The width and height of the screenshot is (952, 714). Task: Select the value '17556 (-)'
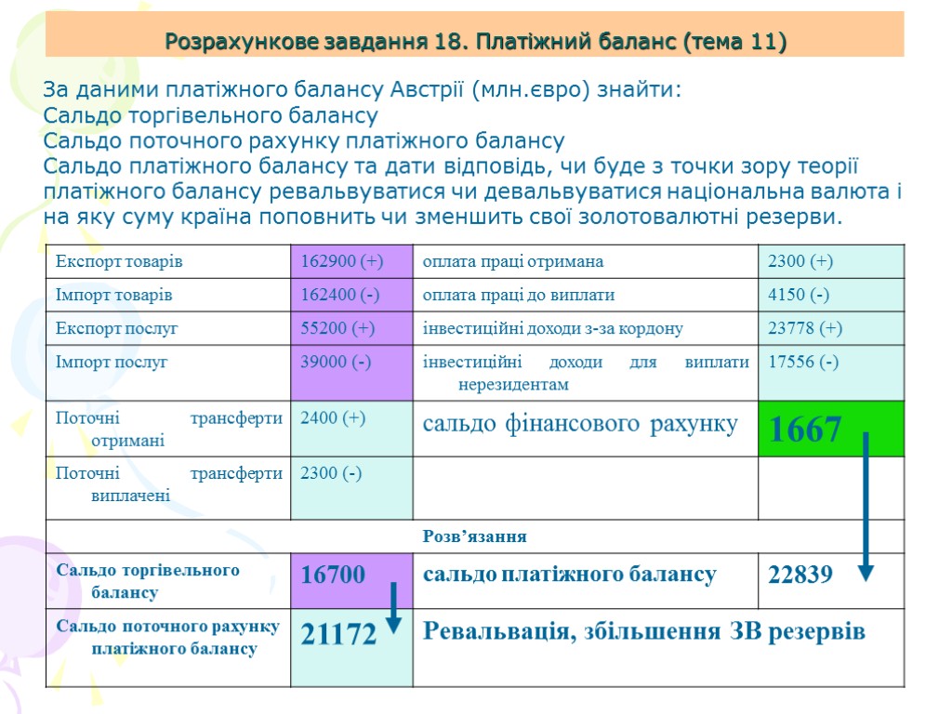(803, 362)
